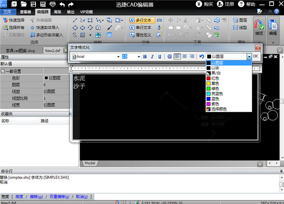Toggle Italic formatting
Viewport: 284px width, 204px height.
click(152, 56)
